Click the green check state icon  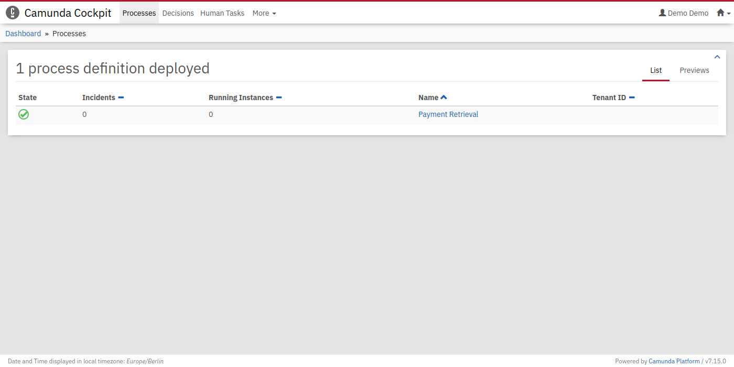pos(24,114)
